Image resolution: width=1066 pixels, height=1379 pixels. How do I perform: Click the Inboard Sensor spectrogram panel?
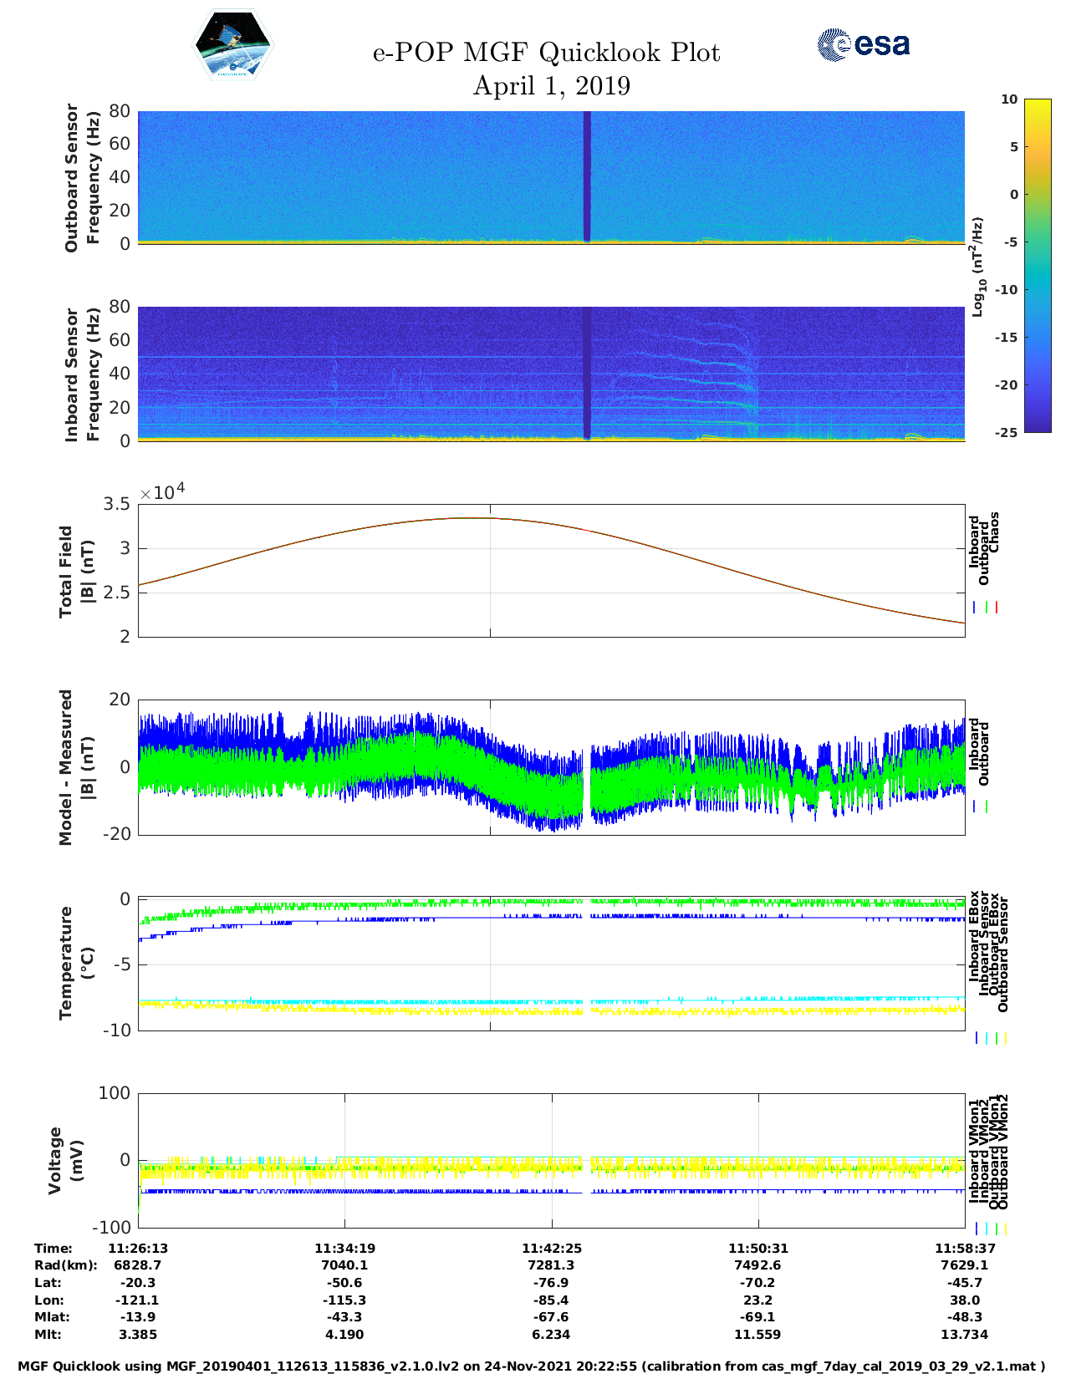[x=551, y=374]
